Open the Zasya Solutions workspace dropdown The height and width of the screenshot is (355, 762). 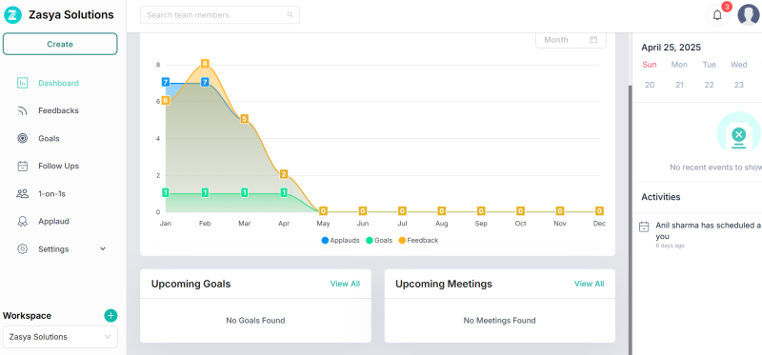(60, 337)
